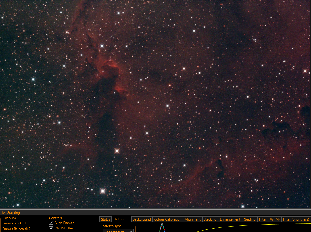
Task: Go to the Alignment tab
Action: [193, 219]
